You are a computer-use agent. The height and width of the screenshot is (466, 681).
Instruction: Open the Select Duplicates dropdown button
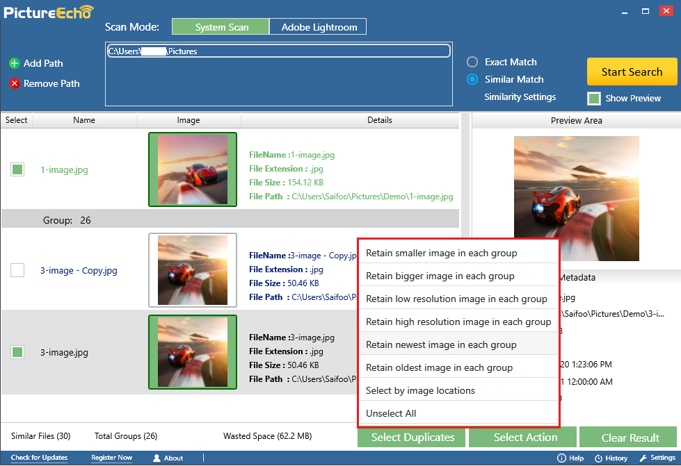pyautogui.click(x=412, y=438)
